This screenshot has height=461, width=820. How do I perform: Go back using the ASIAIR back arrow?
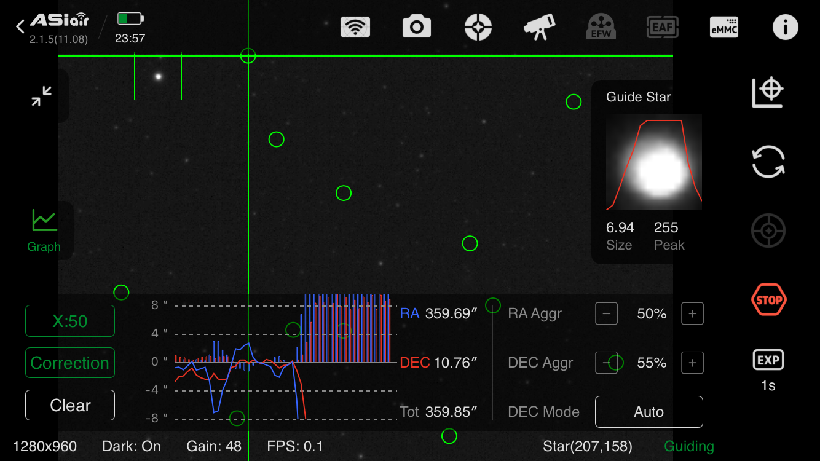click(20, 26)
